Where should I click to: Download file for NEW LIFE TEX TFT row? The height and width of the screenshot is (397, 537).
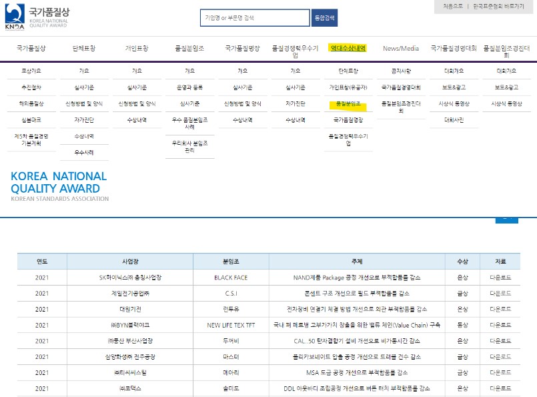(500, 325)
